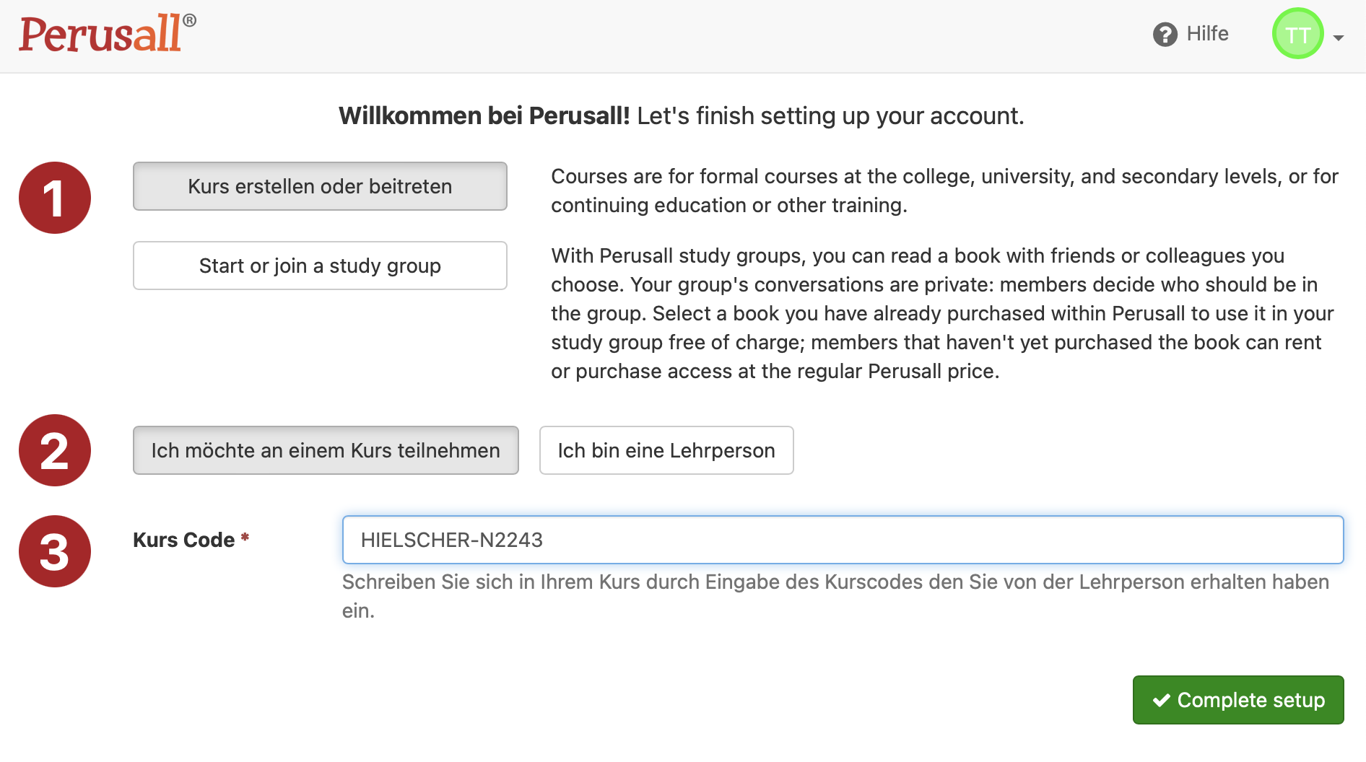Click the step 1 number circle
1366x762 pixels.
click(x=55, y=198)
